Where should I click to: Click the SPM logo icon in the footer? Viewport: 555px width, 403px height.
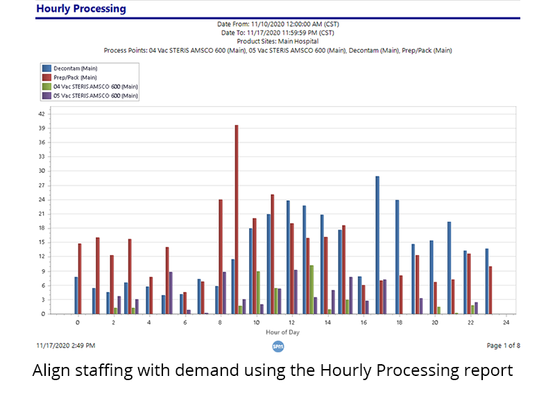pos(278,346)
